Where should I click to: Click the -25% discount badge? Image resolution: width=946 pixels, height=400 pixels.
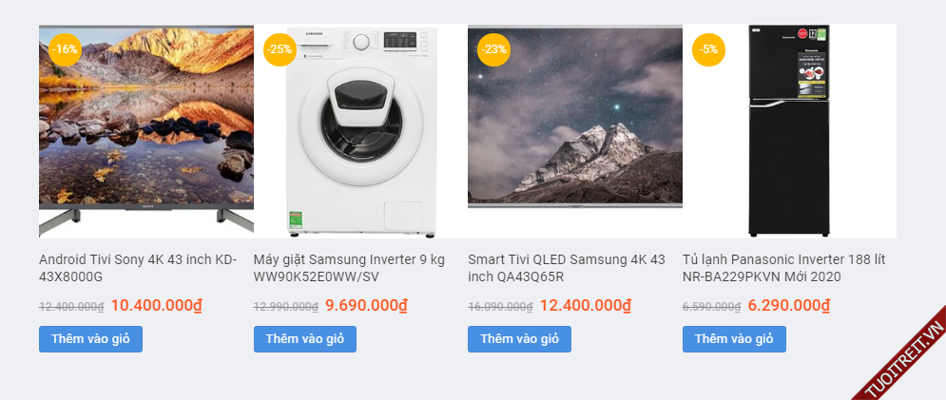[x=280, y=49]
